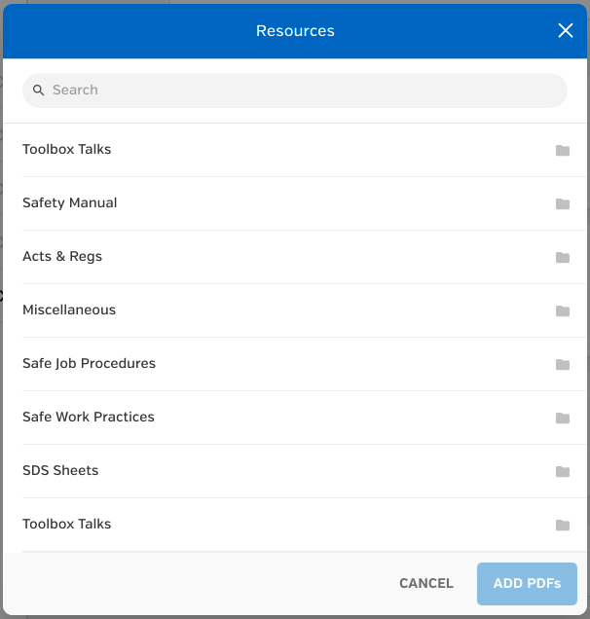The image size is (590, 619).
Task: Click the magnifier icon in search bar
Action: [x=38, y=90]
